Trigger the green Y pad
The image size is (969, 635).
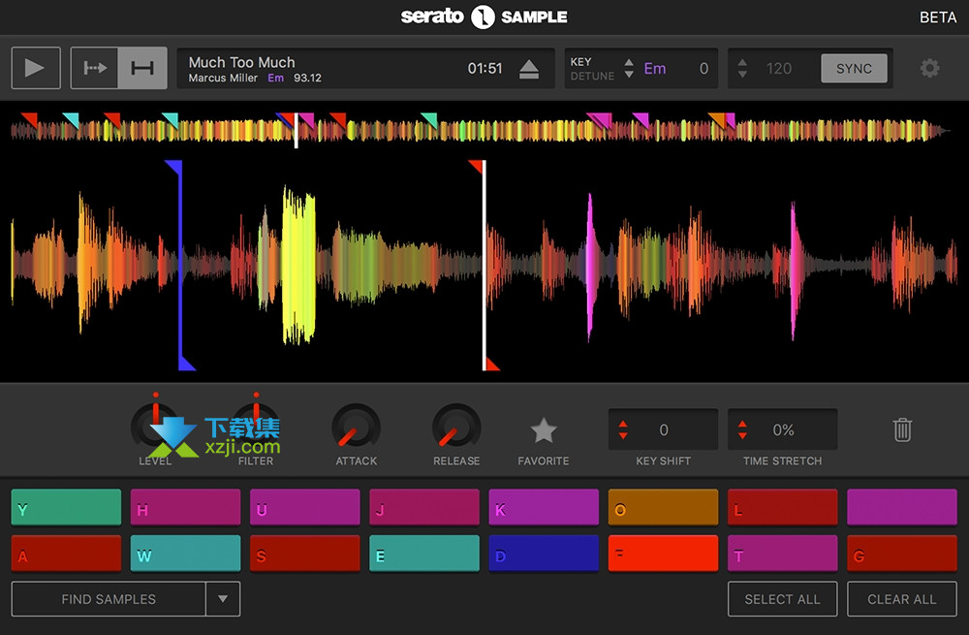click(x=66, y=508)
